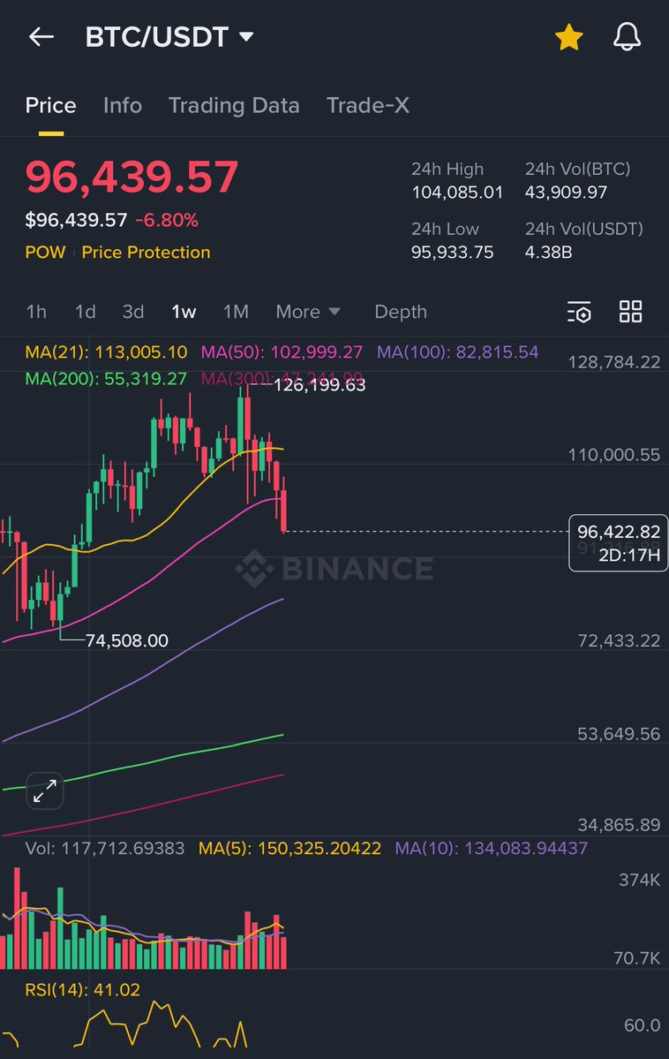Switch to the Info tab
This screenshot has height=1059, width=669.
pyautogui.click(x=122, y=105)
